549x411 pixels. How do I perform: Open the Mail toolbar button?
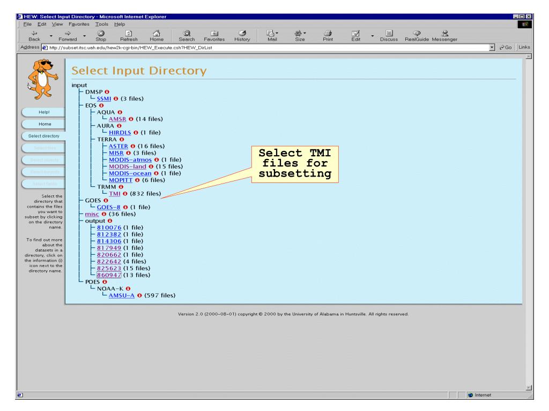272,36
